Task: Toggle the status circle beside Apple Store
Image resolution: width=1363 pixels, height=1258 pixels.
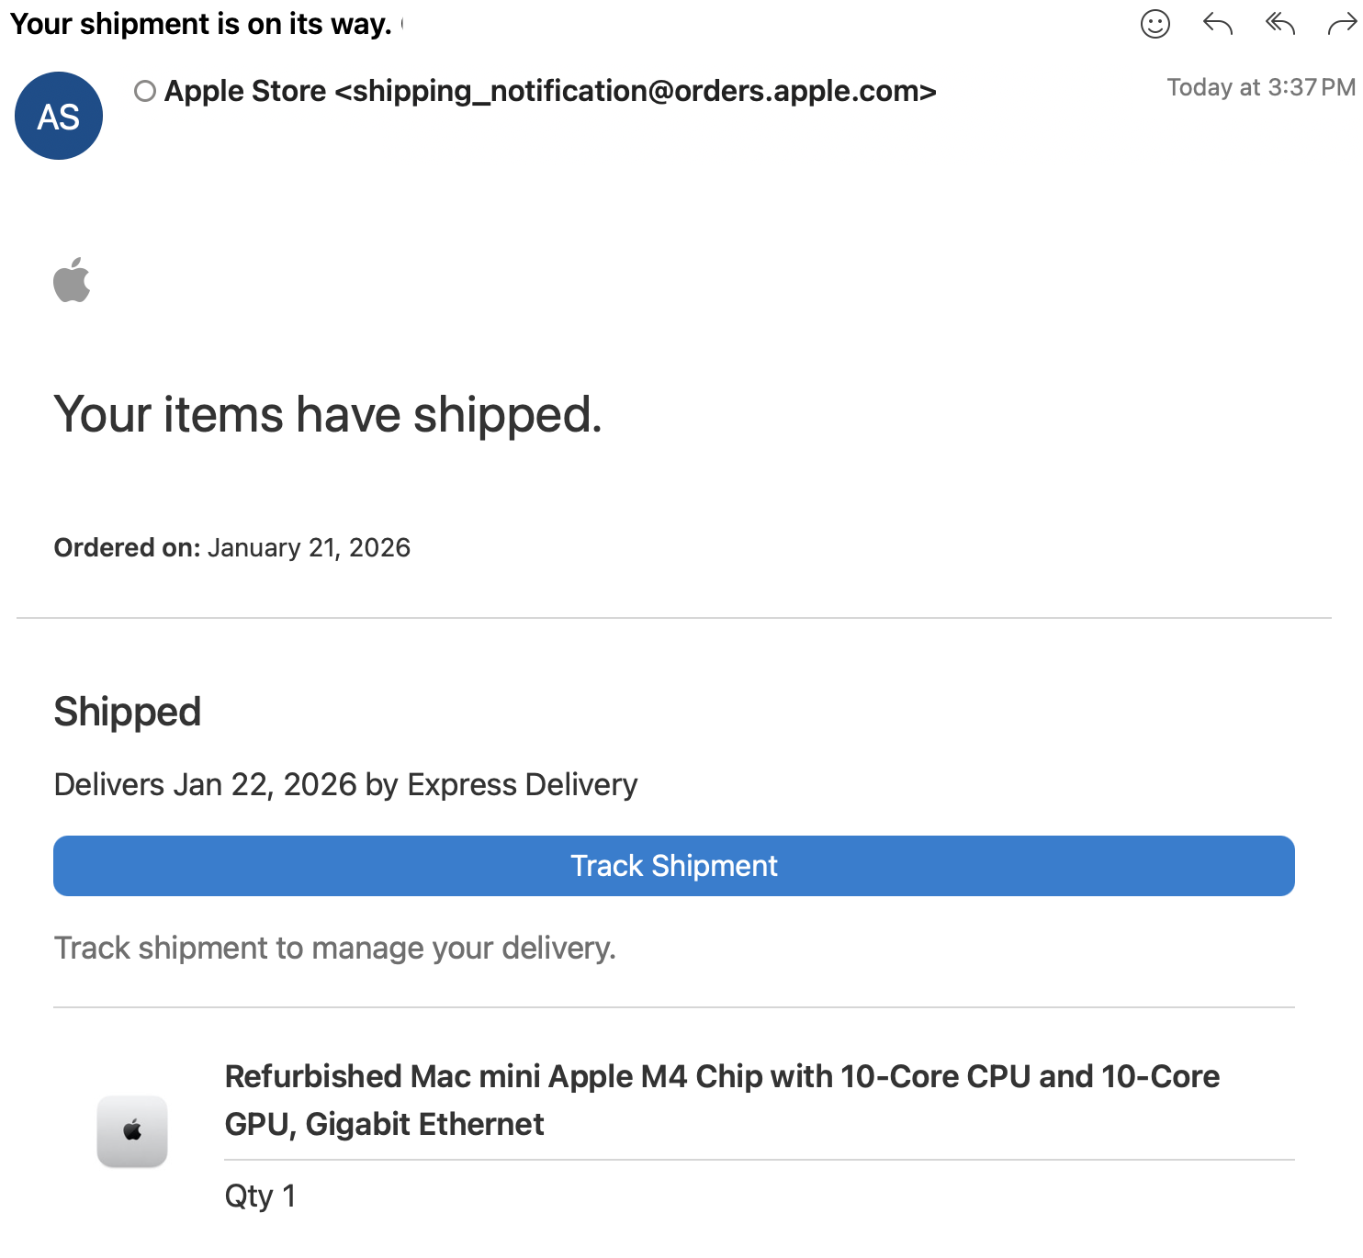Action: point(144,91)
